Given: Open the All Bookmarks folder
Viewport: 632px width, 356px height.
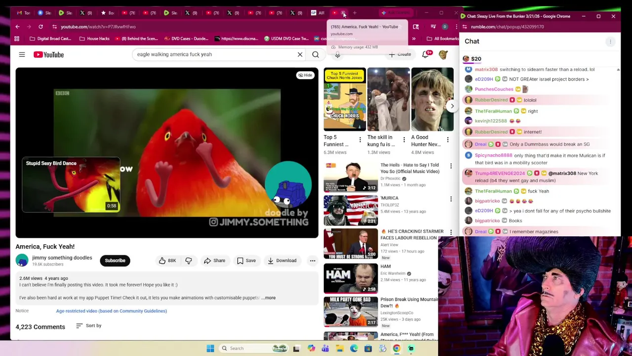Looking at the screenshot, I should click(x=442, y=39).
